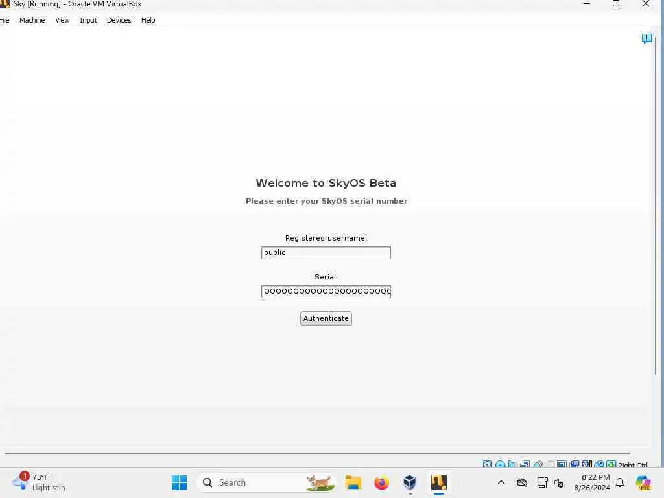The height and width of the screenshot is (498, 664).
Task: Click the Right Ctrl host key label
Action: [633, 464]
